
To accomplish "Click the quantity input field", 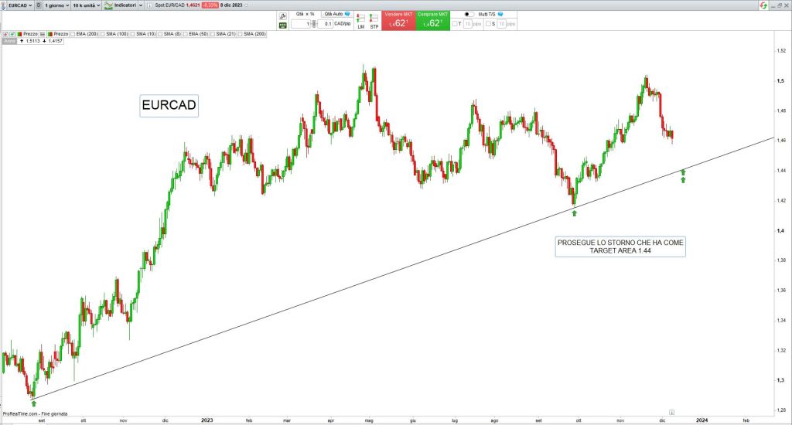I will coord(300,25).
